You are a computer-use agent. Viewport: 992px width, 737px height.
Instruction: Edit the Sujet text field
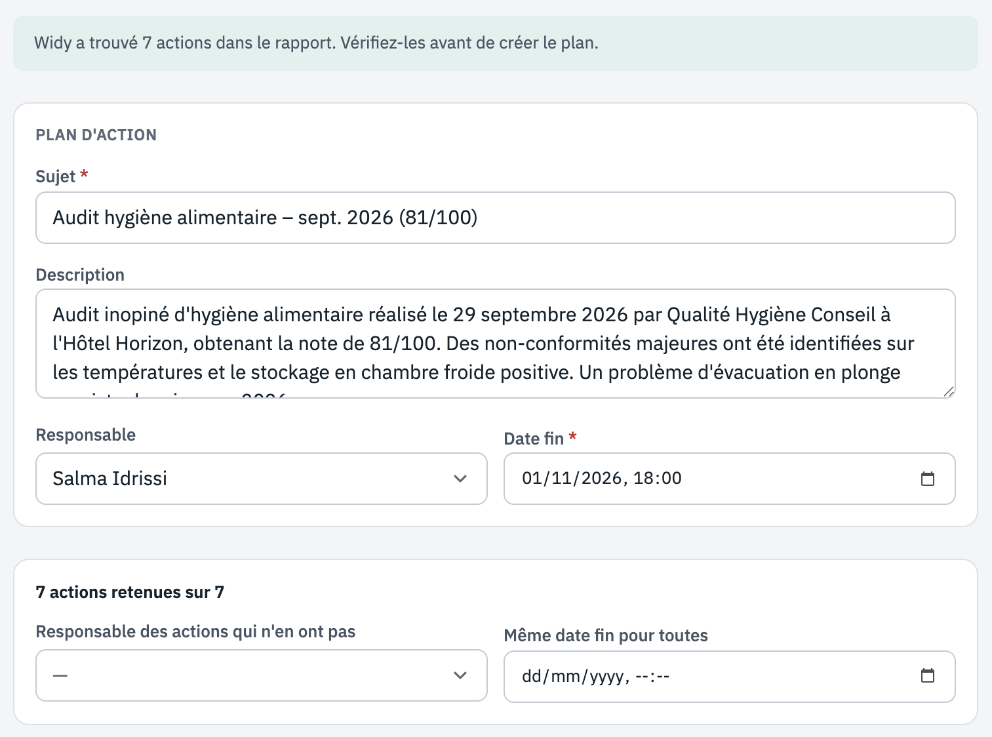(x=496, y=218)
